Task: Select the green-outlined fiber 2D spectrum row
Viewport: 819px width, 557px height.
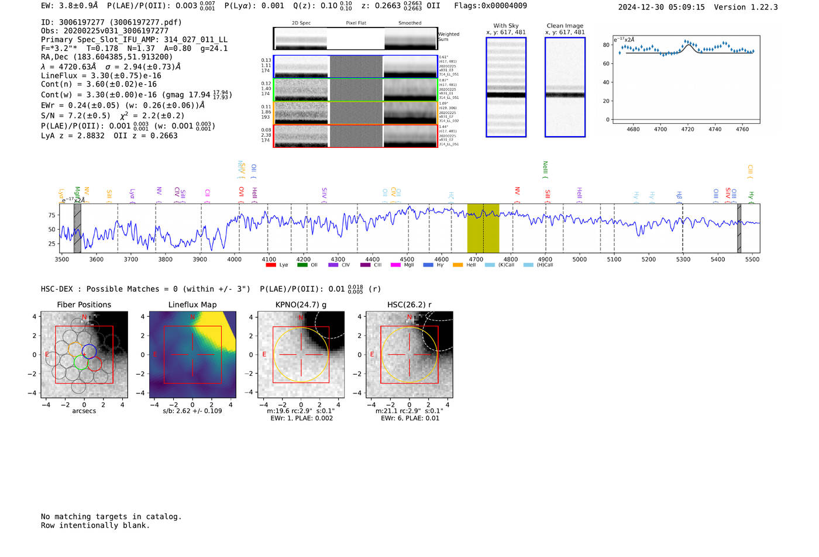Action: 356,90
